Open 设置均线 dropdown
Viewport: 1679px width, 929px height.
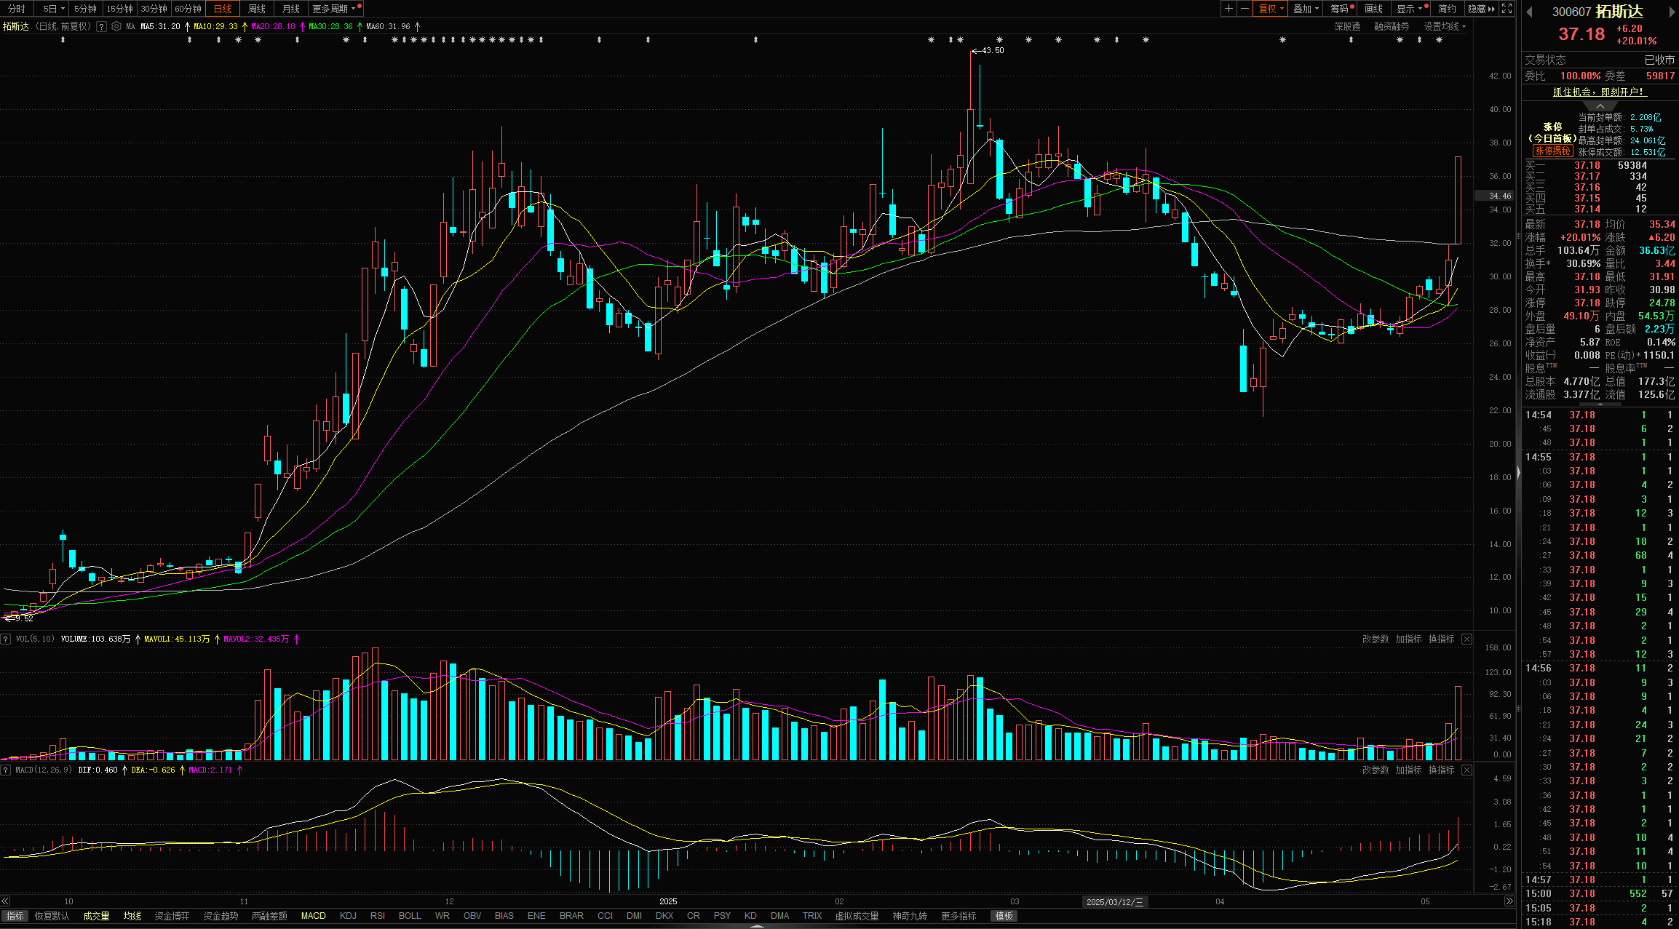1445,26
